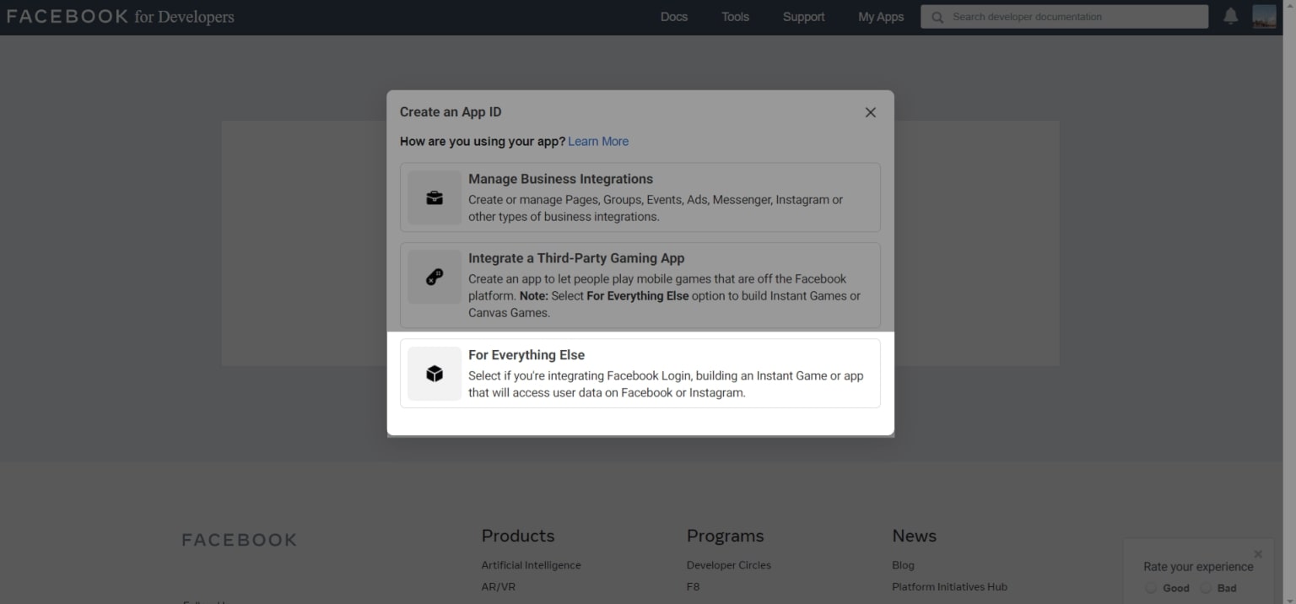
Task: Close the Create an App ID dialog
Action: click(871, 112)
